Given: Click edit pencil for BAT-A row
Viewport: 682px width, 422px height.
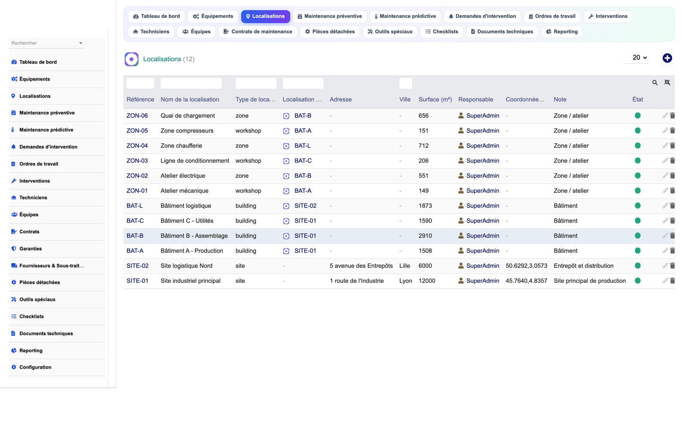Looking at the screenshot, I should 665,251.
